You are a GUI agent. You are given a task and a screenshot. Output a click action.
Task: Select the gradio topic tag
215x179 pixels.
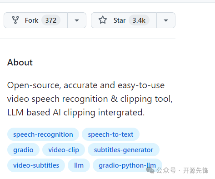(23, 150)
